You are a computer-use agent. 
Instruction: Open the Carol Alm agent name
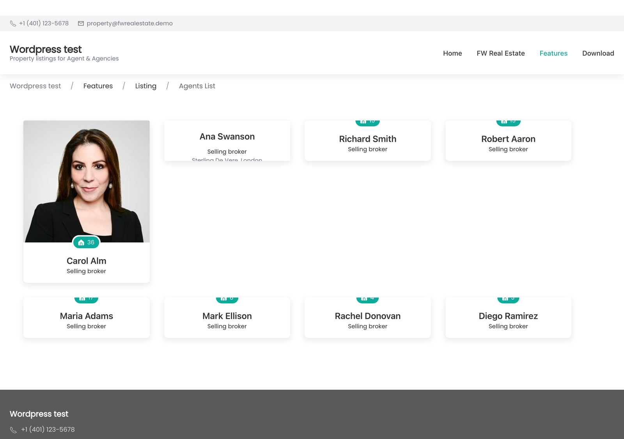pos(86,261)
